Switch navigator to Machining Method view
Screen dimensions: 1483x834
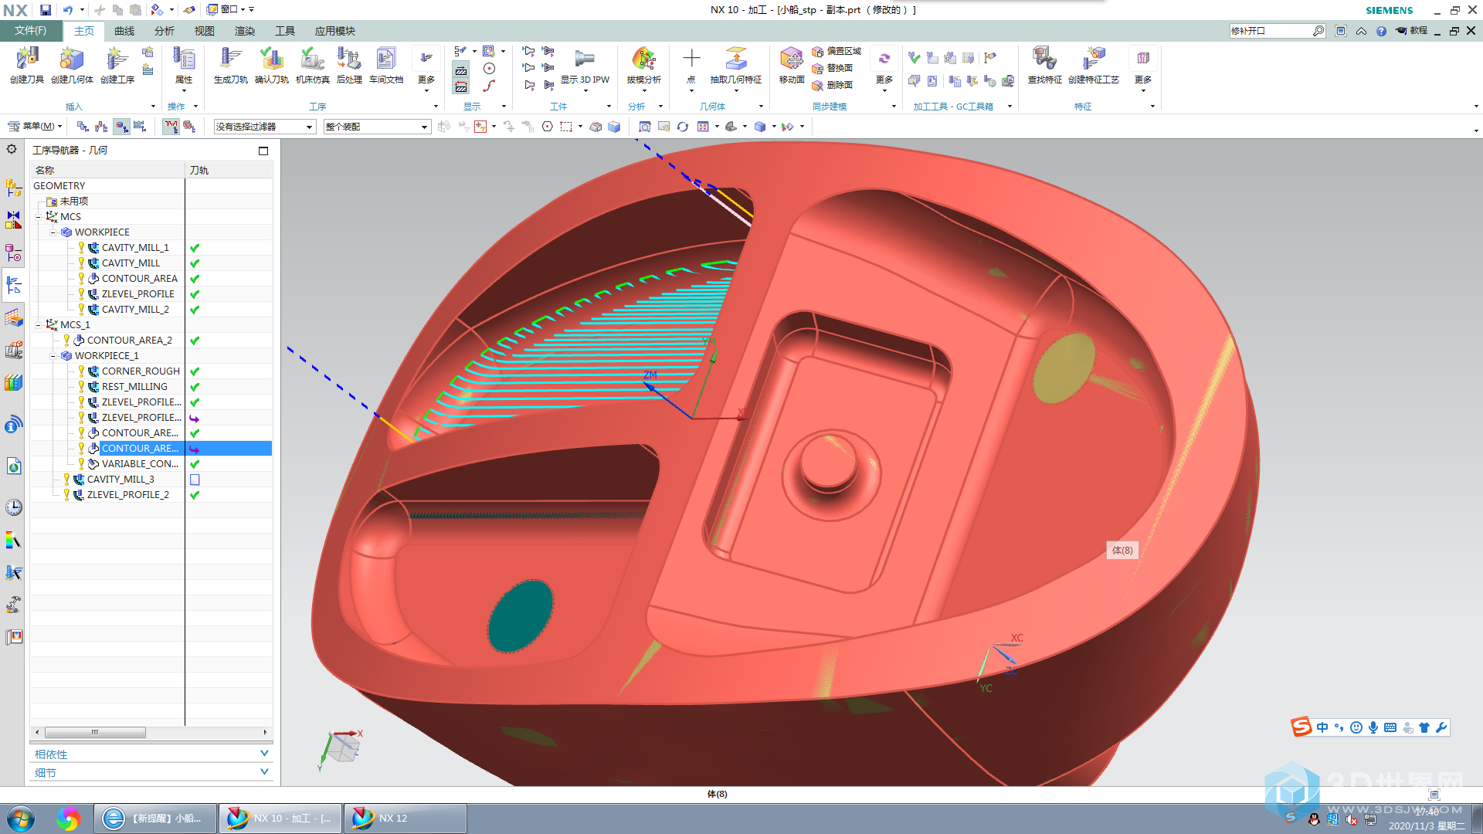140,127
